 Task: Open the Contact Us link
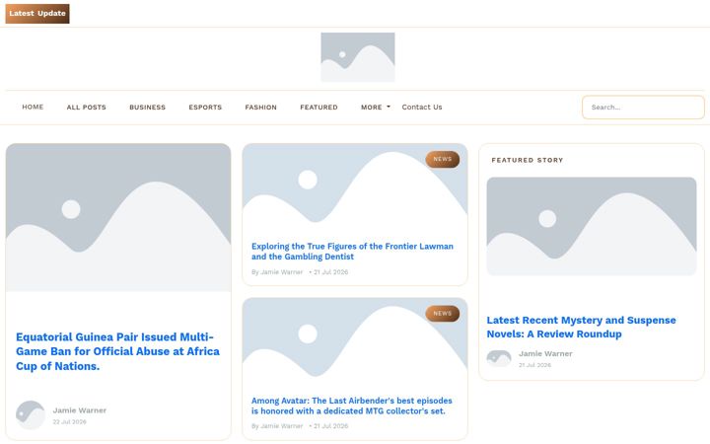coord(422,108)
